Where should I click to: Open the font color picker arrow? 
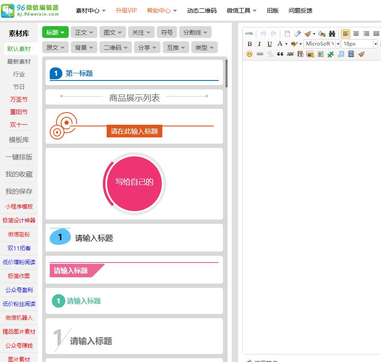coord(286,44)
